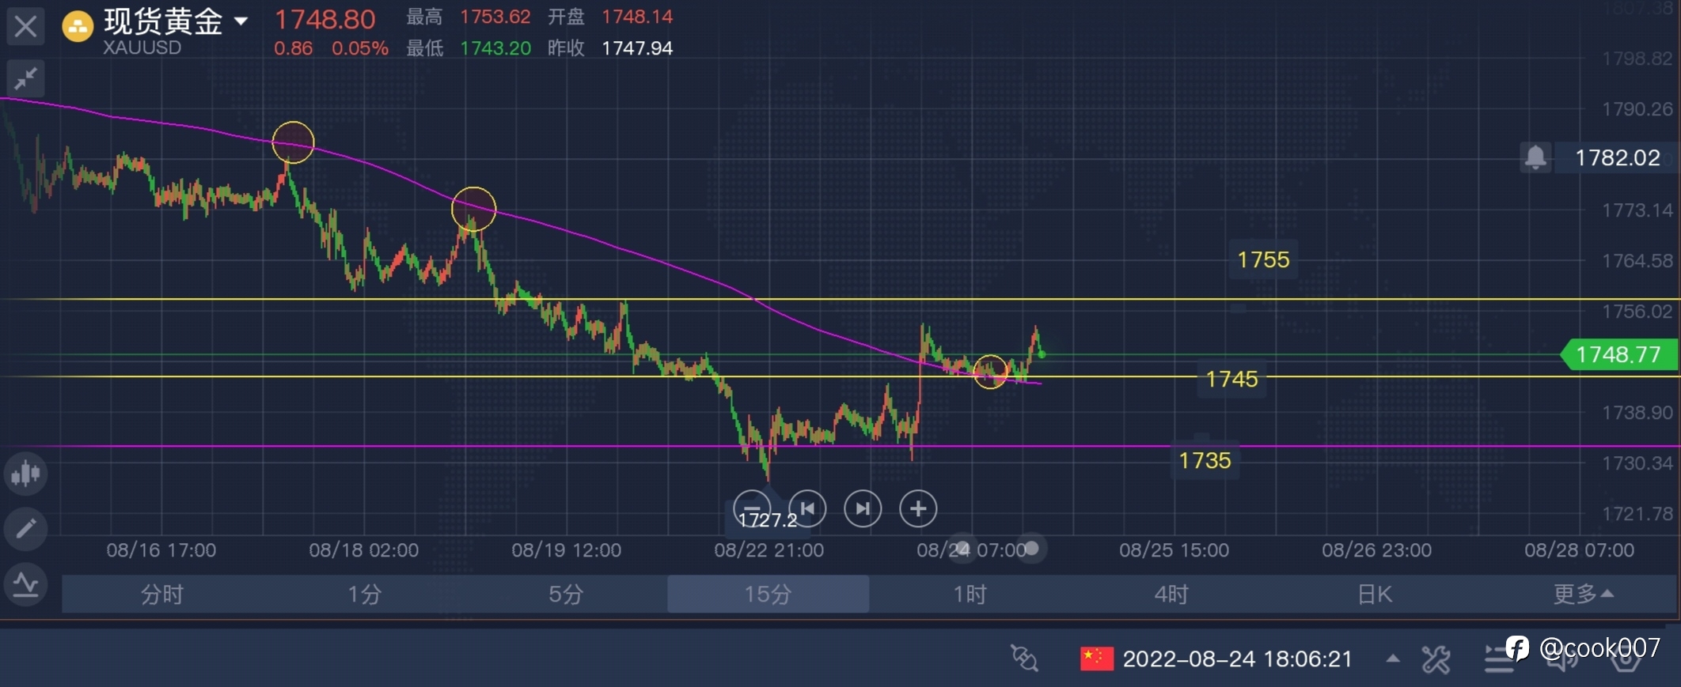Select the yellow 1755 line label

(x=1263, y=259)
